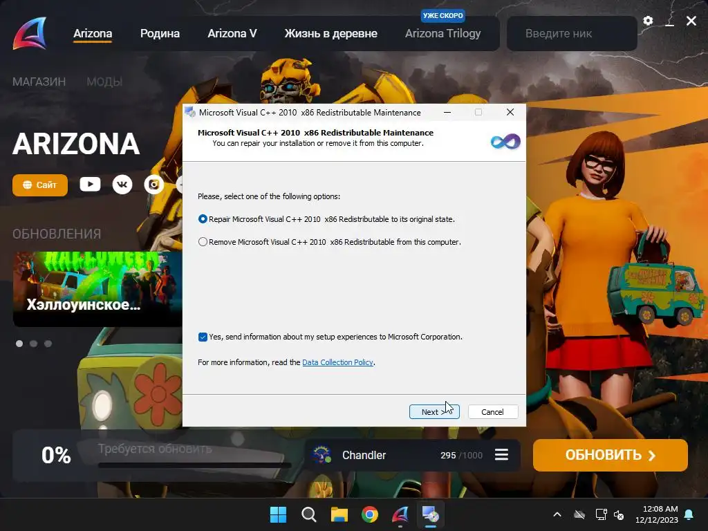Screen dimensions: 708x531
Task: Switch to Arizona launcher taskbar icon
Action: coord(400,514)
